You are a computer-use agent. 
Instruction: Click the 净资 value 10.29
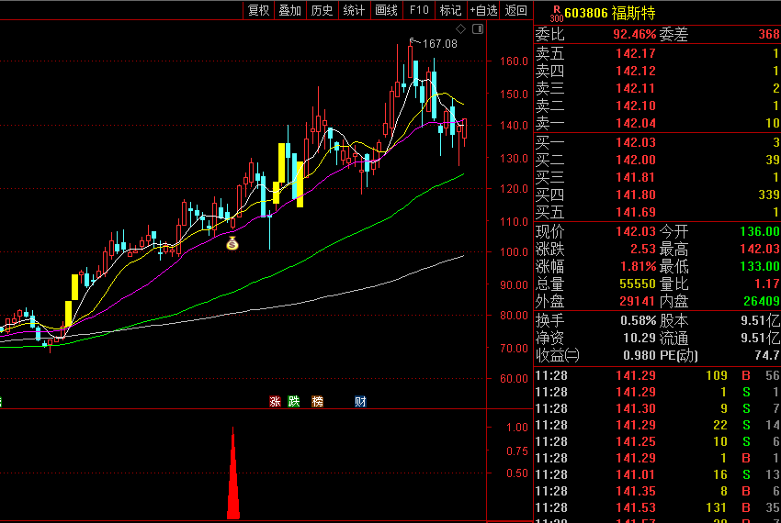[x=640, y=338]
